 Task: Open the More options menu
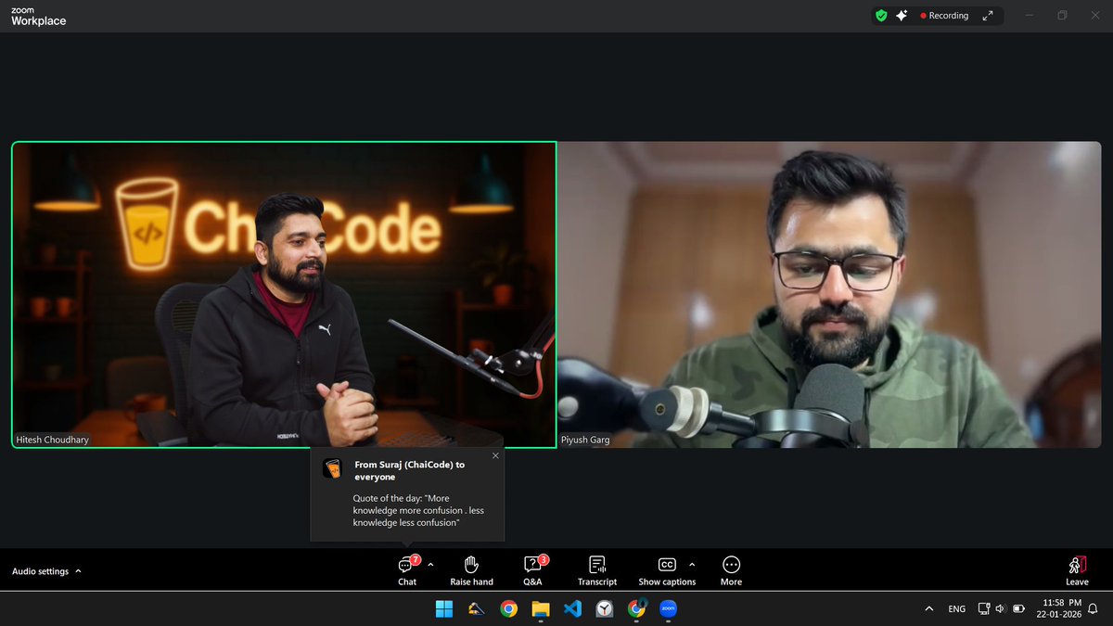pyautogui.click(x=731, y=570)
